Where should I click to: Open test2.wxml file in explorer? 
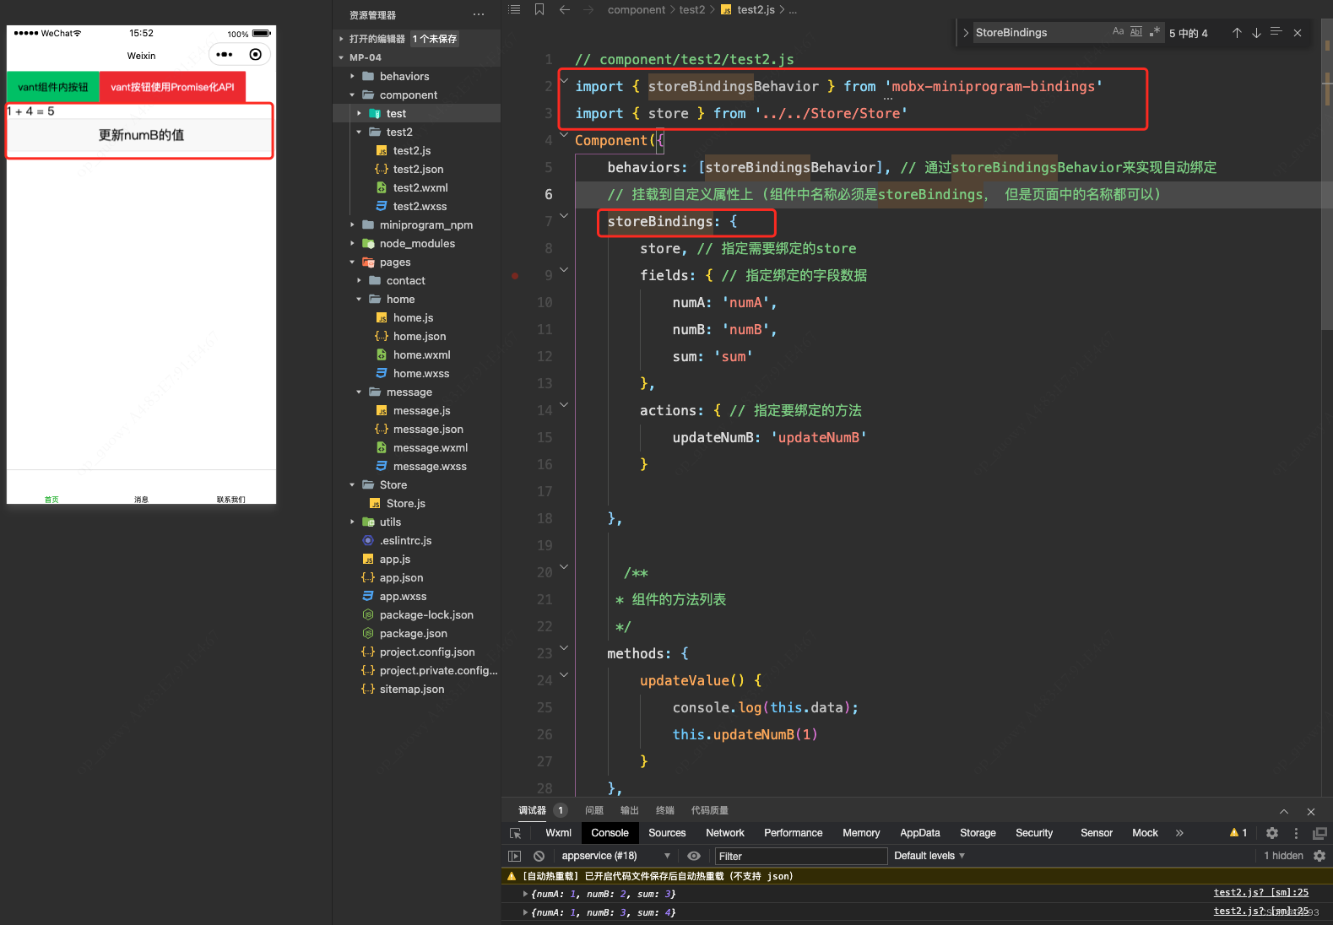[420, 187]
